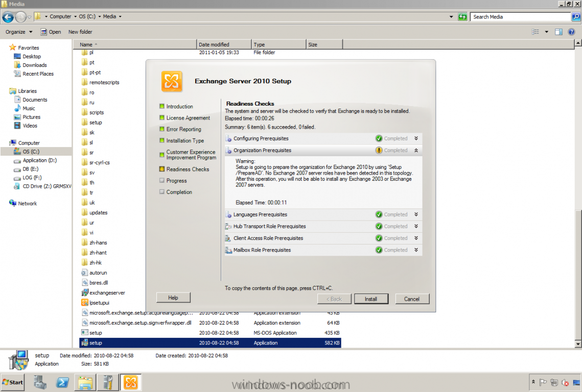Viewport: 582px width, 392px height.
Task: Sort by Date modified column header
Action: point(224,44)
